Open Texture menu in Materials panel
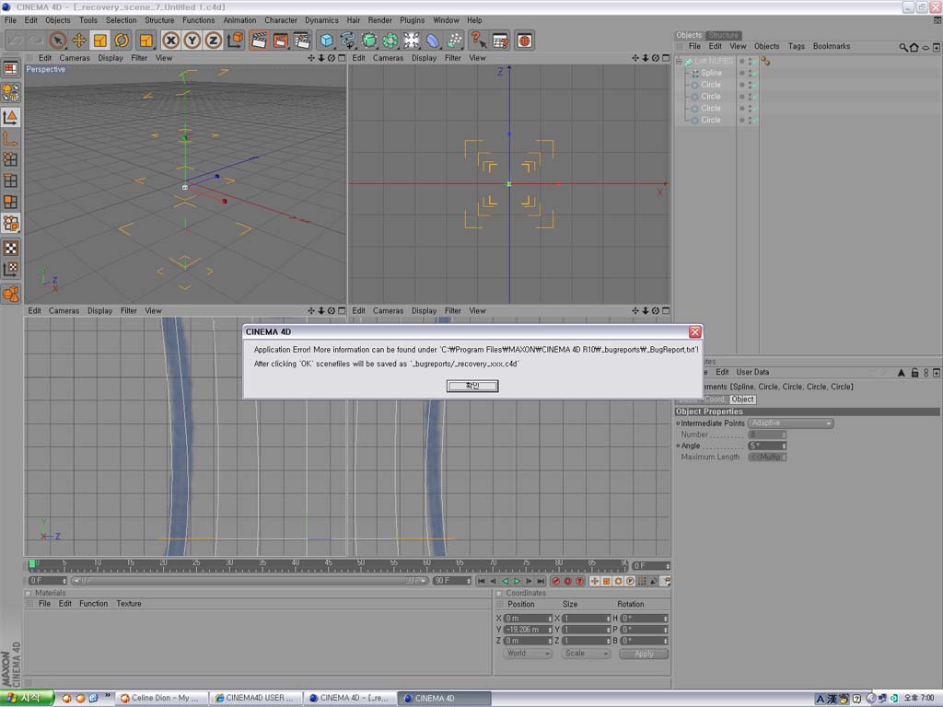 pyautogui.click(x=129, y=604)
